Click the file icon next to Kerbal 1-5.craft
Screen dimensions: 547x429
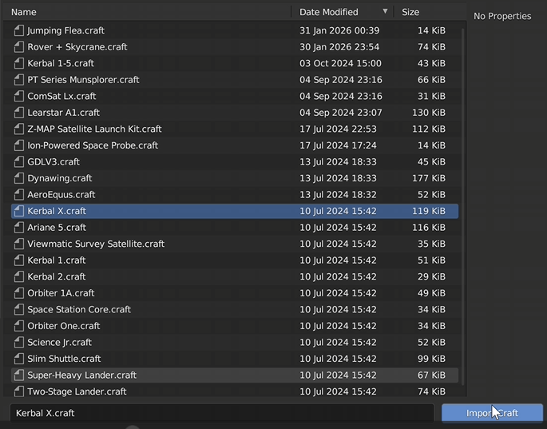[x=19, y=63]
